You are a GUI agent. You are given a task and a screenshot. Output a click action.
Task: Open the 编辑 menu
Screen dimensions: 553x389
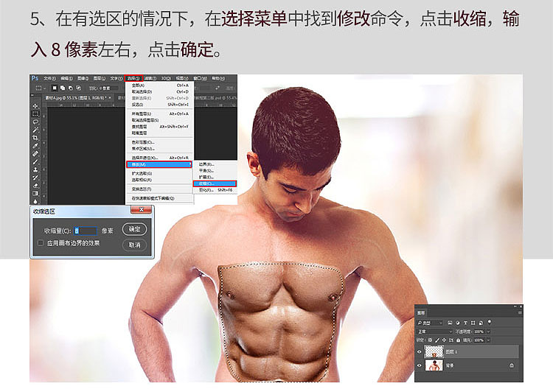66,78
